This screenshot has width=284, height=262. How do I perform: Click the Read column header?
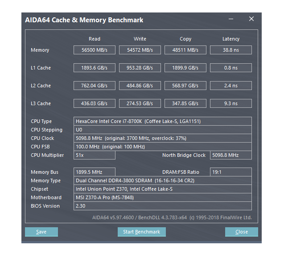tap(95, 39)
